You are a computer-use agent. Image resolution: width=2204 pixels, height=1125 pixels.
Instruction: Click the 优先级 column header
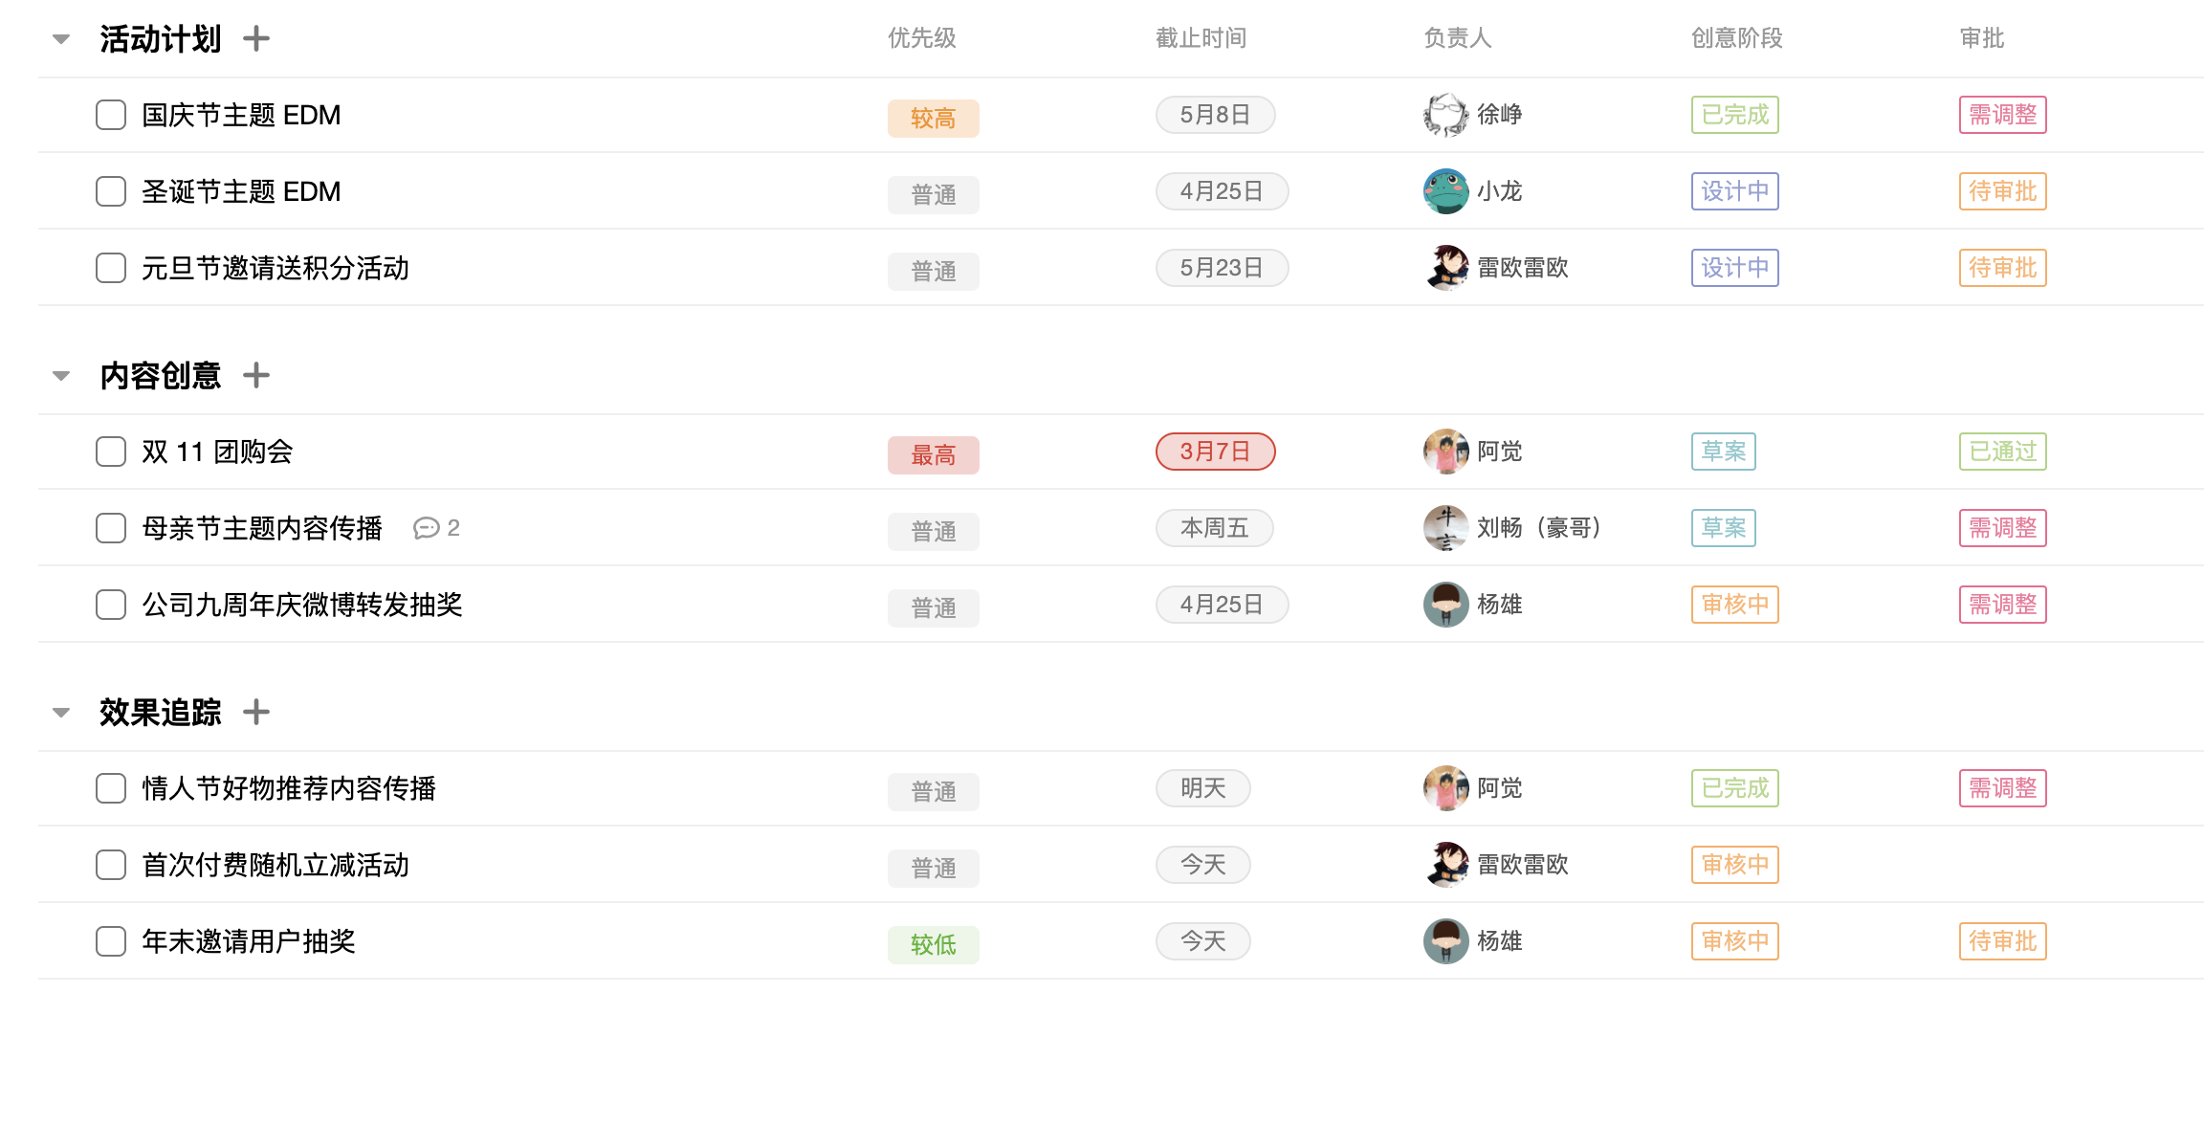(x=922, y=38)
